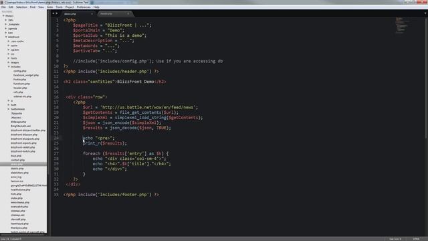The width and height of the screenshot is (428, 241).
Task: Click the 'foreach' keyword on line 27
Action: coord(92,153)
